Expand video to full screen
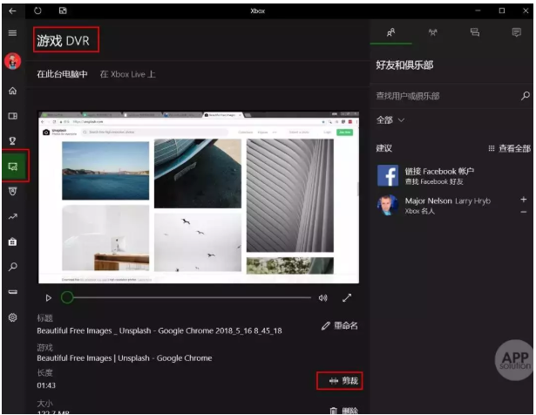536x415 pixels. [347, 298]
